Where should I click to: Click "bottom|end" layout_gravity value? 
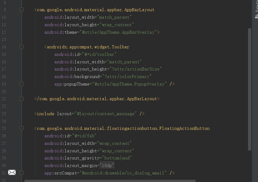coord(117,158)
